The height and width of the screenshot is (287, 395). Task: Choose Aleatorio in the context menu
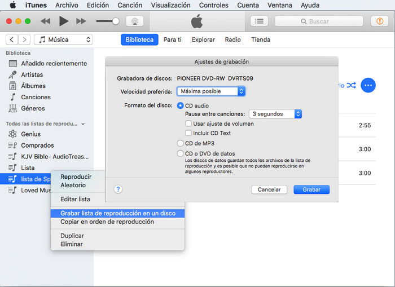coord(73,185)
